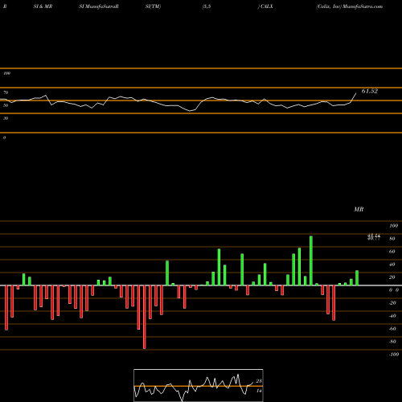The height and width of the screenshot is (402, 402).
Task: Click the tallest green MR bar
Action: [x=311, y=260]
